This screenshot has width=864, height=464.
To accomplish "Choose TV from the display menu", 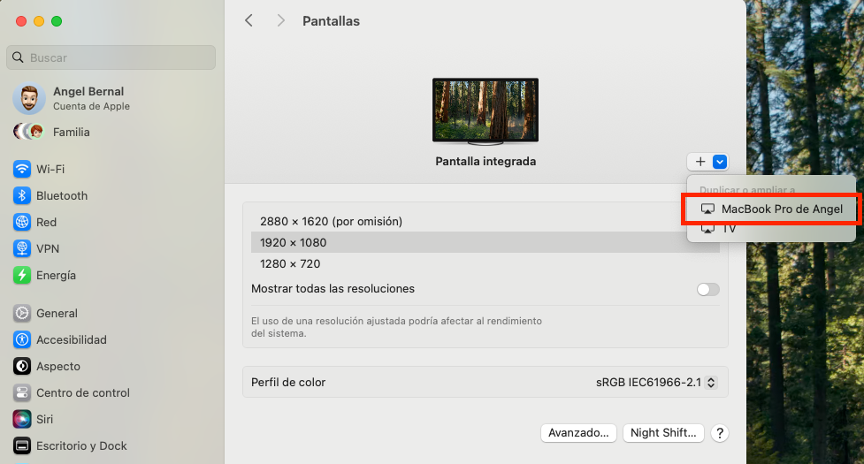I will (x=728, y=229).
